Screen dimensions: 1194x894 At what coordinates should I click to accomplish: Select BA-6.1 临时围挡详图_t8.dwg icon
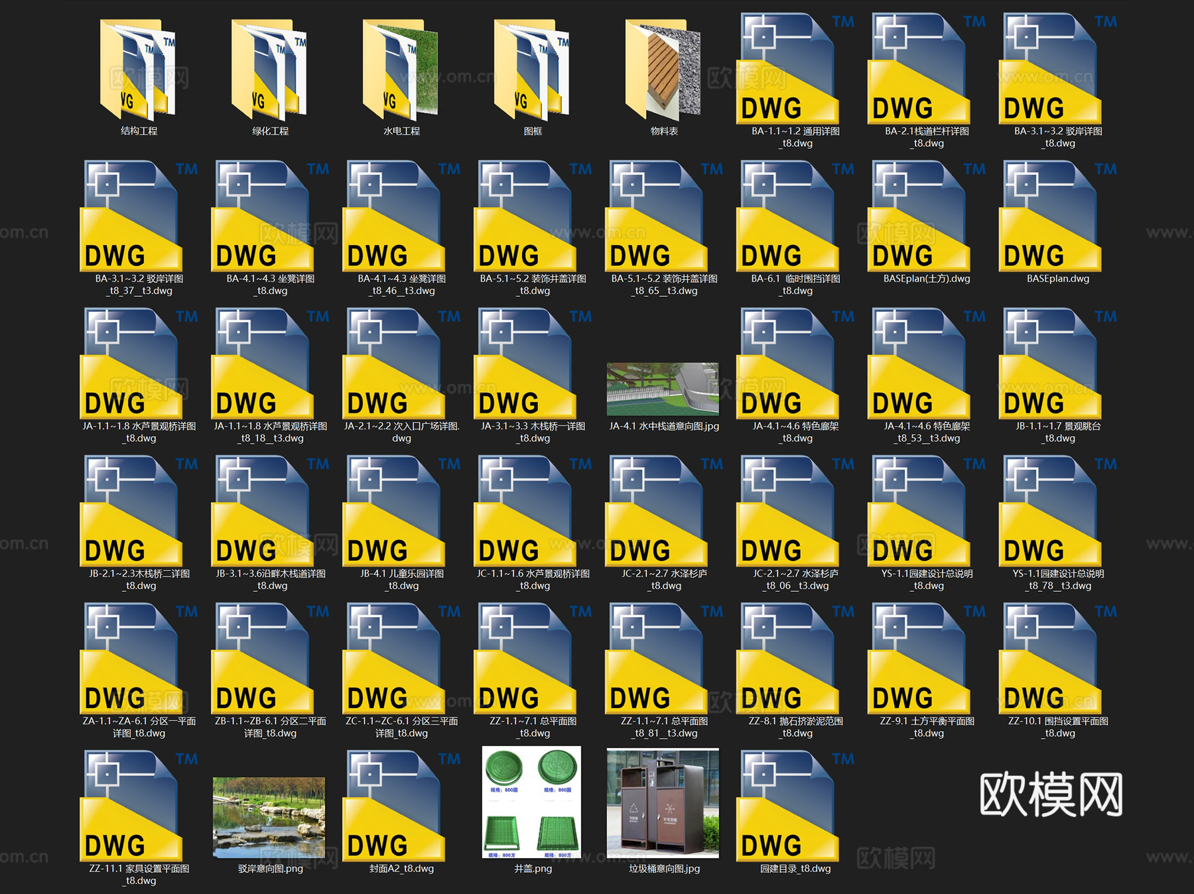click(795, 216)
